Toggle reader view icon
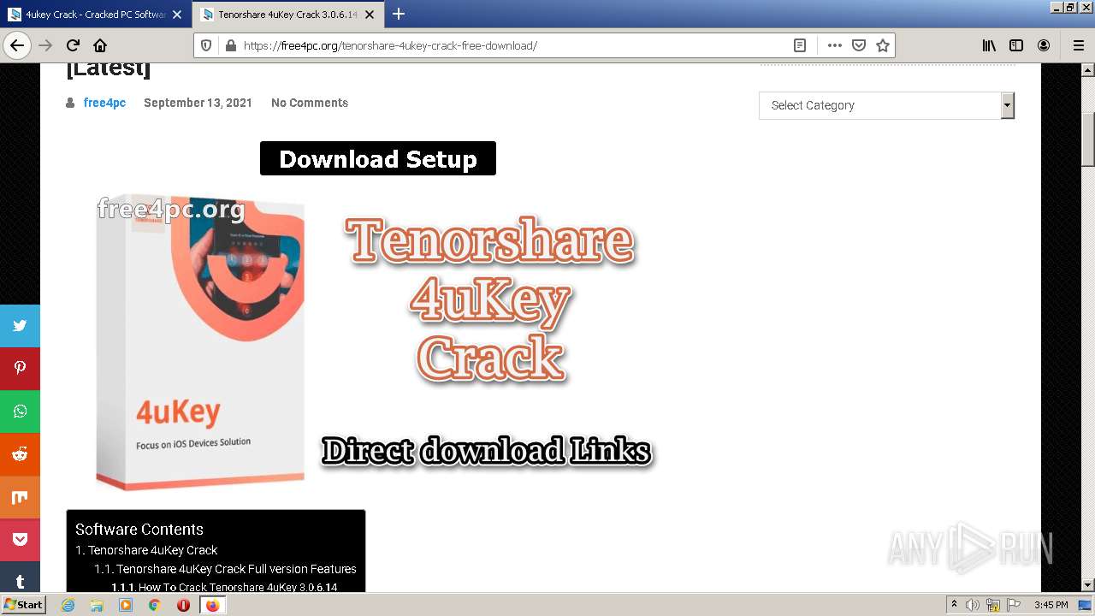Image resolution: width=1095 pixels, height=616 pixels. pos(800,45)
